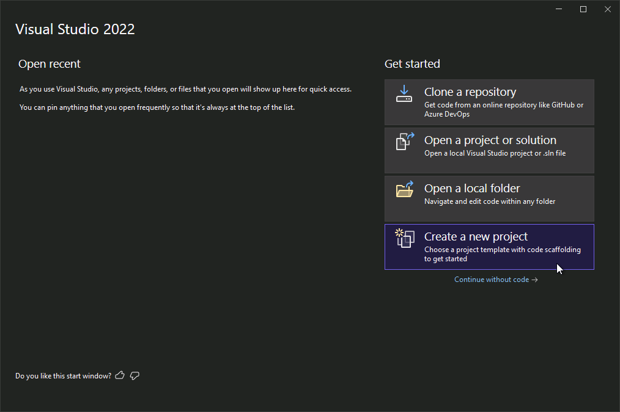
Task: Give thumbs up for the start window
Action: coord(120,376)
